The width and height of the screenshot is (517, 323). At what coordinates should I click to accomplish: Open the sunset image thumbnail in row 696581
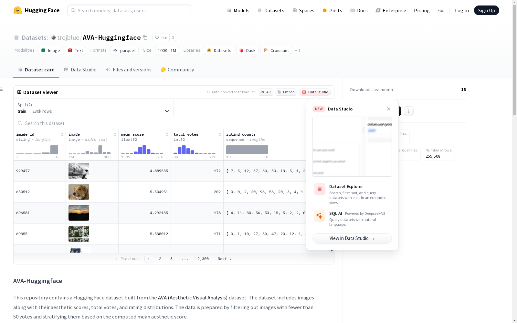[79, 213]
